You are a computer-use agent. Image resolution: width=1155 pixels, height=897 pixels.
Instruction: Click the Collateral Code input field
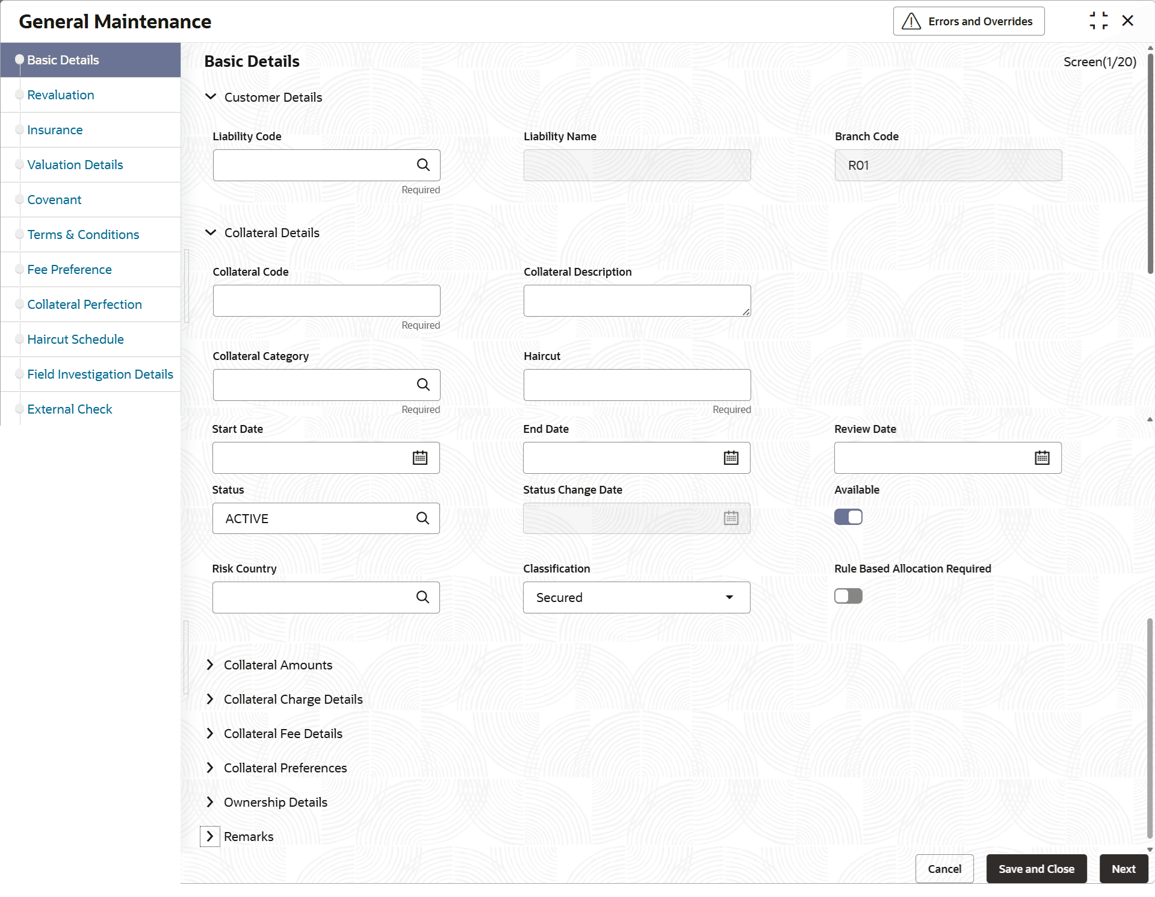tap(326, 300)
